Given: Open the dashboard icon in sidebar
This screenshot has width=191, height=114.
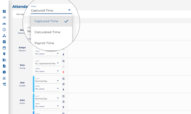Looking at the screenshot, I should point(4,11).
